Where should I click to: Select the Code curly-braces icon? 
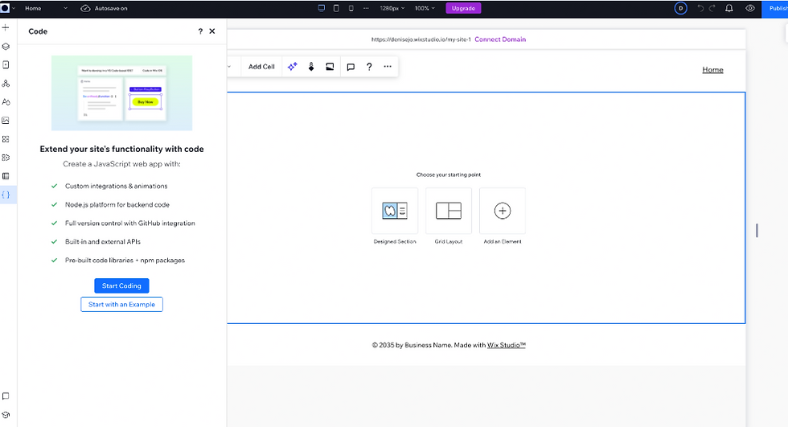(x=6, y=195)
